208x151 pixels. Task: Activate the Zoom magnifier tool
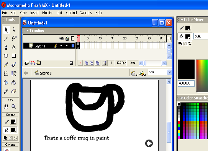[x=14, y=107]
